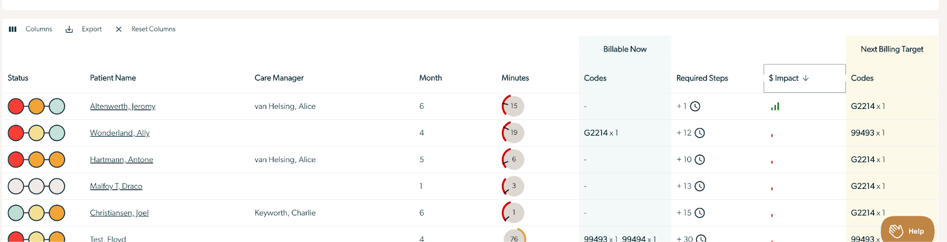Click the clock icon in Wonderland's row
Screen dimensions: 947x242
700,133
